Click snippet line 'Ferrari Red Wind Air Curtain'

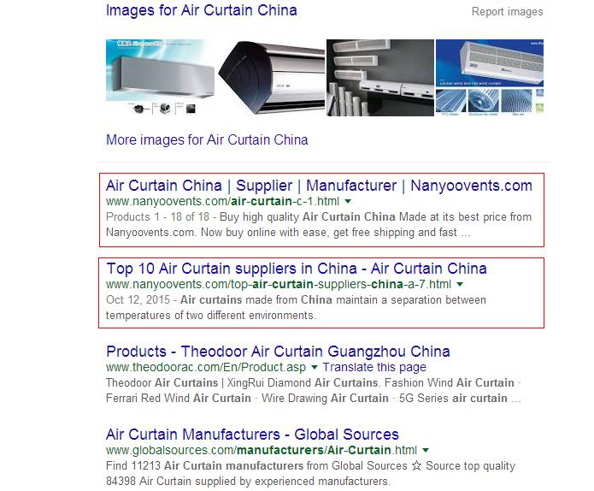pyautogui.click(x=314, y=399)
